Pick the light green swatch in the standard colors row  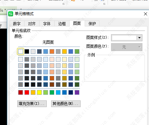pos(45,92)
